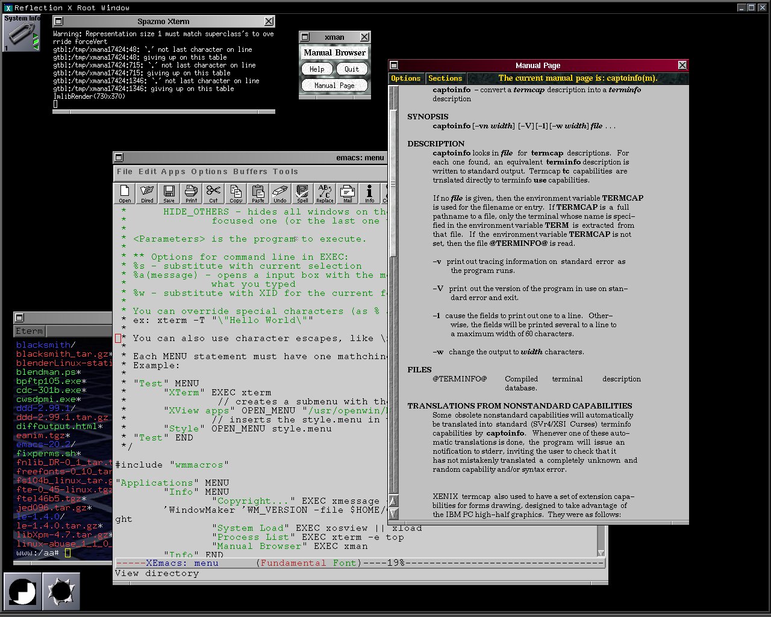Click 'ImlibRender(730x370)' in Spazmo Xterm
Image resolution: width=771 pixels, height=617 pixels.
(x=89, y=96)
